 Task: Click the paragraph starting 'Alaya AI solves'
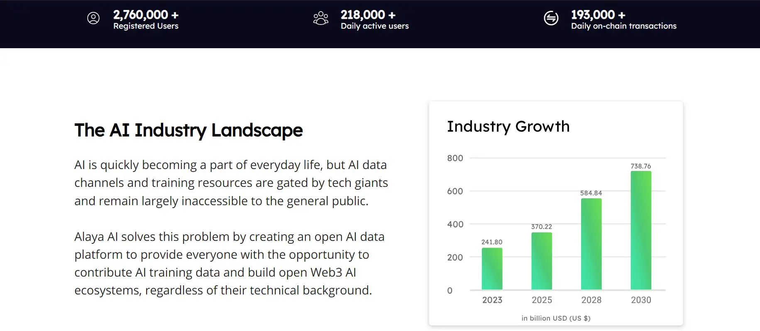click(x=229, y=263)
